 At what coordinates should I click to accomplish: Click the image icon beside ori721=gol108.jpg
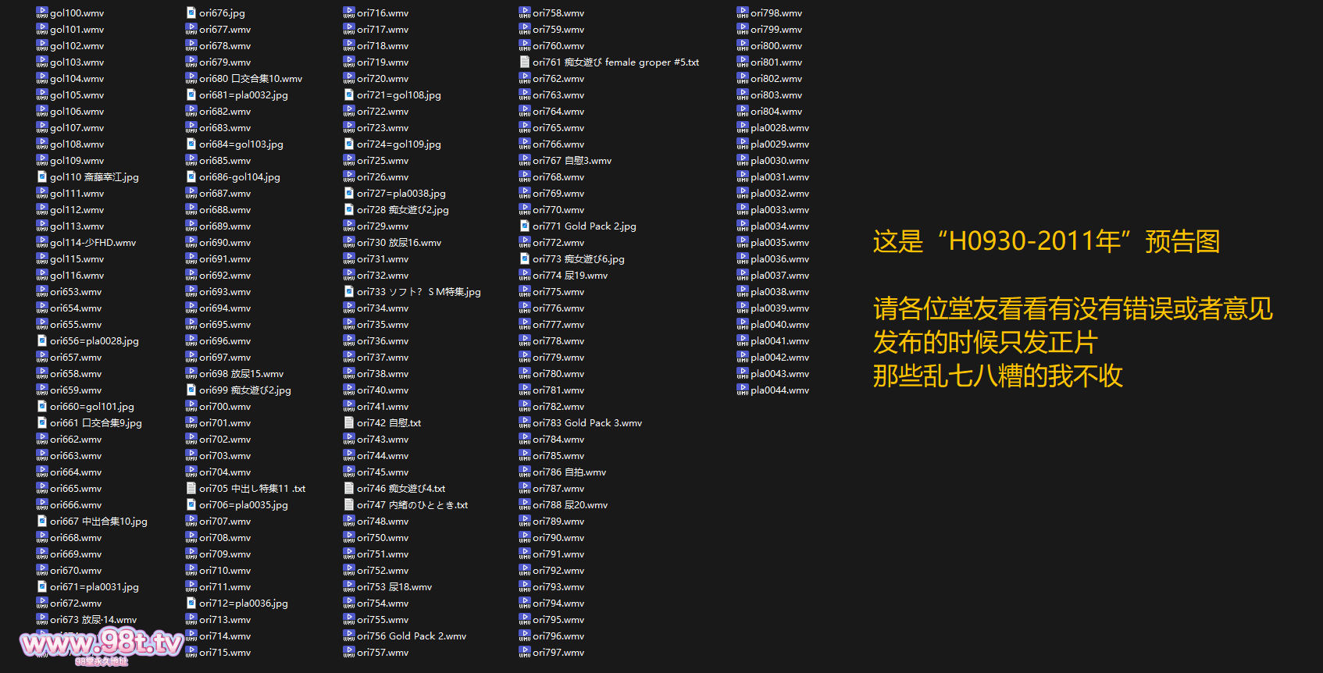point(349,94)
